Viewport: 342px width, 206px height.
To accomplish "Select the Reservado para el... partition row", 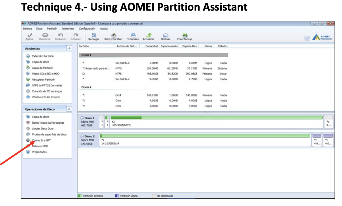I will coord(153,68).
